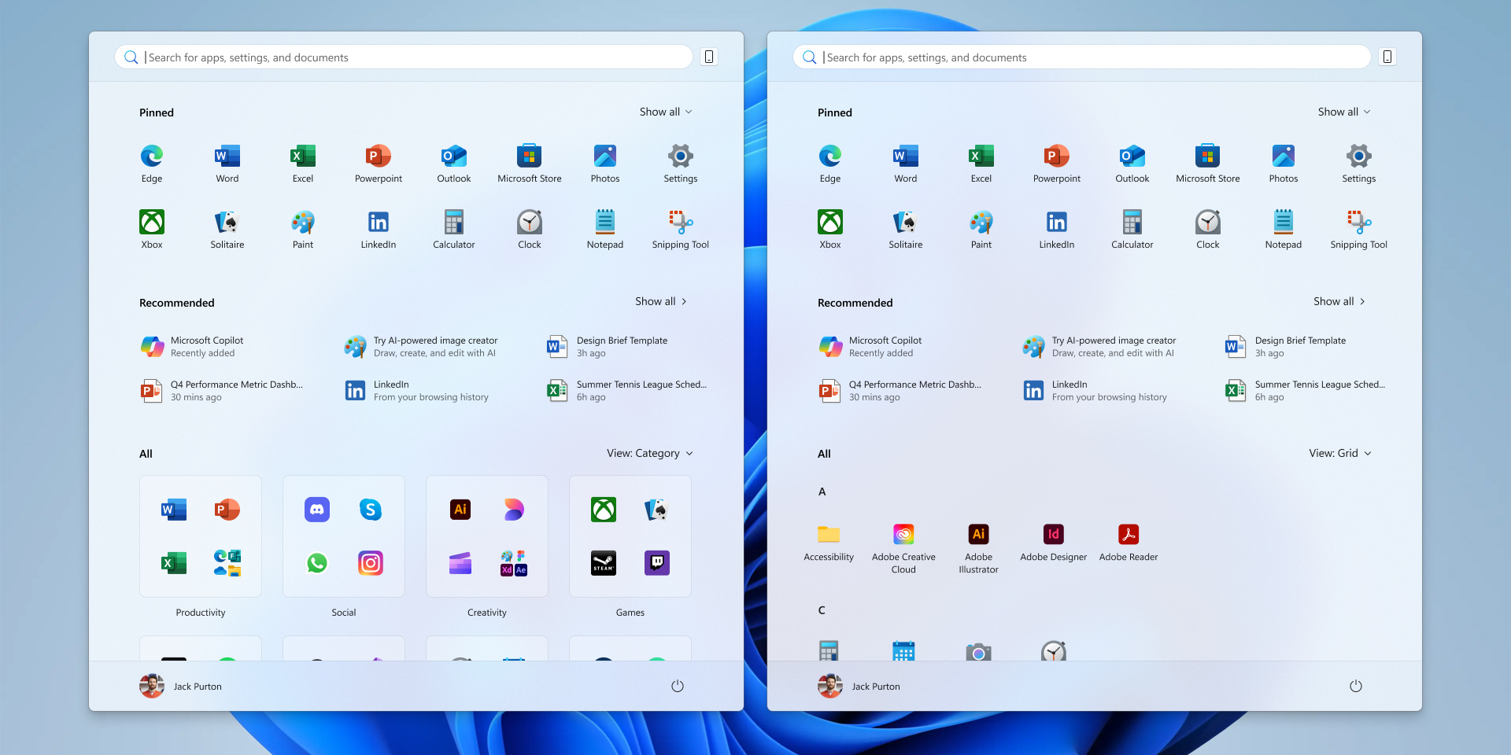
Task: Launch Steam from the Games category
Action: (x=604, y=563)
